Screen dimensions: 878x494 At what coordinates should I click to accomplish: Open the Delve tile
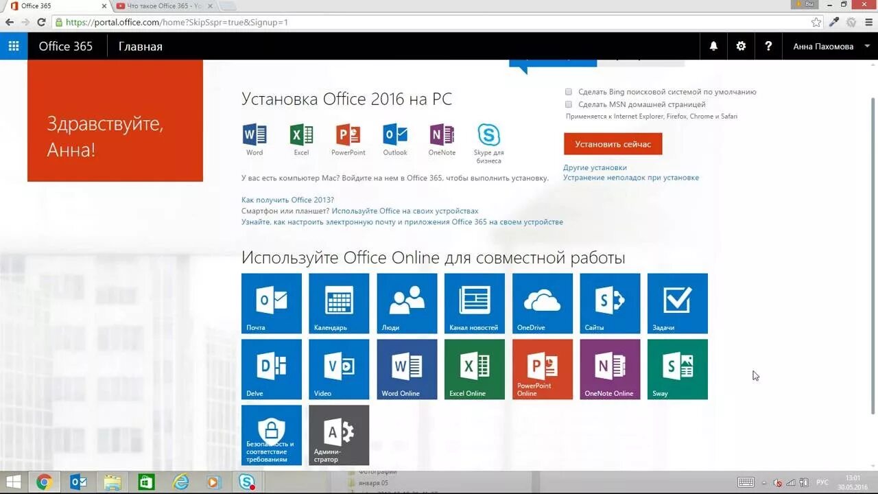272,369
